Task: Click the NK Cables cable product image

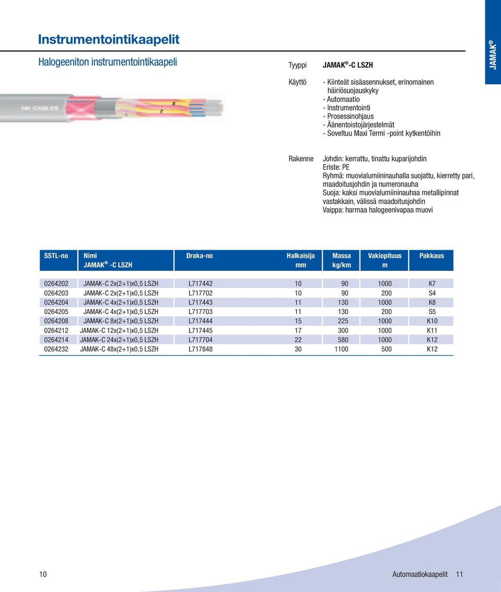Action: point(112,108)
